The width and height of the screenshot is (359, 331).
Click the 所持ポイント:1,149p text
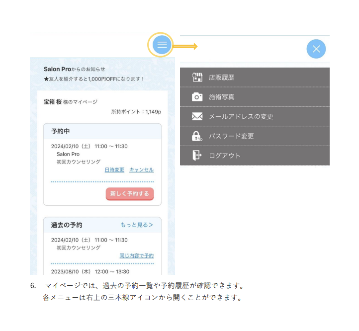(136, 112)
